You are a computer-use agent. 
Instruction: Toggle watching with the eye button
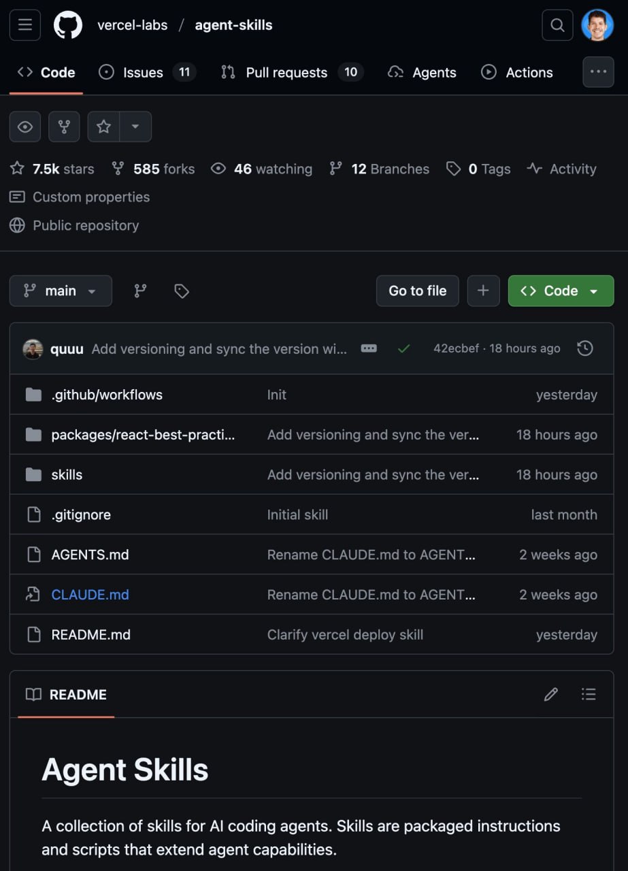(25, 127)
